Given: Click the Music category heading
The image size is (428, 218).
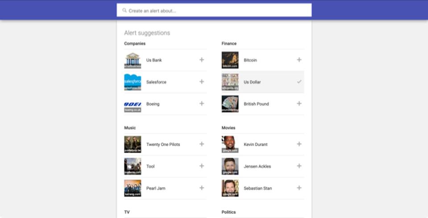Looking at the screenshot, I should [x=130, y=128].
